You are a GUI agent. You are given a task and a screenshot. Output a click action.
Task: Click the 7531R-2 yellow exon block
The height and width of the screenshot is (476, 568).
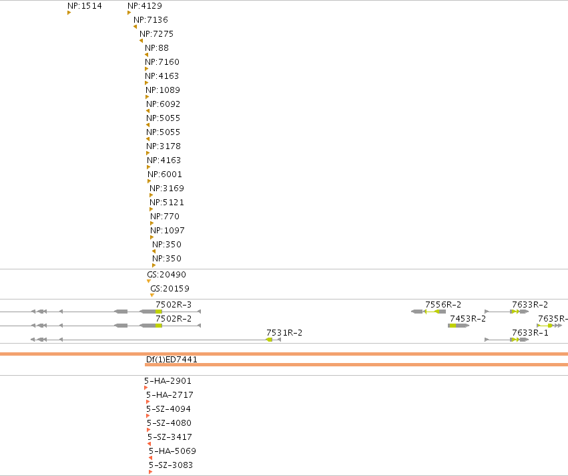[270, 340]
